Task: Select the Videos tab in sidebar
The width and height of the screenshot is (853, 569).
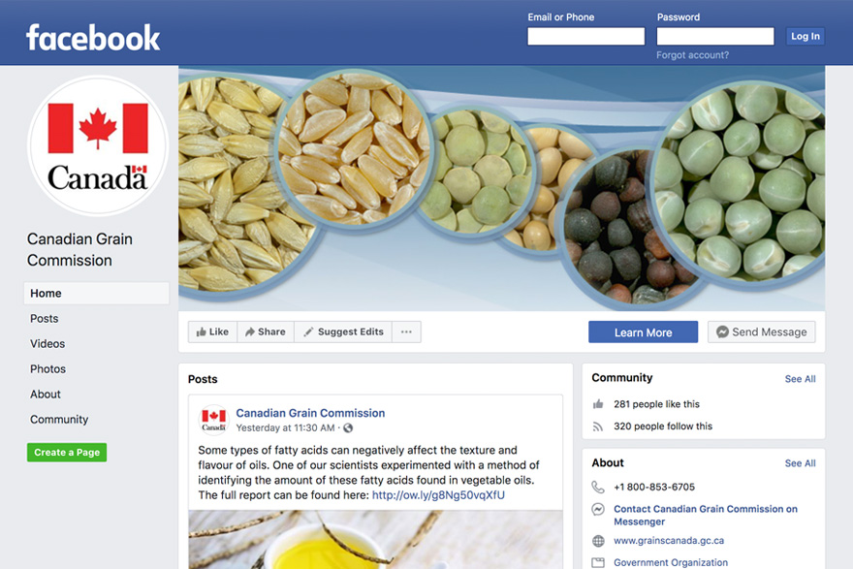Action: (47, 344)
